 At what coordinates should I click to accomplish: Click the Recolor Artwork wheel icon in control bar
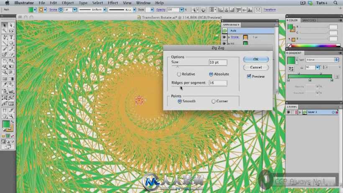coord(203,10)
